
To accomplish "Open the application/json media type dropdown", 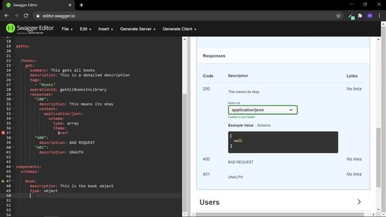I will point(263,110).
